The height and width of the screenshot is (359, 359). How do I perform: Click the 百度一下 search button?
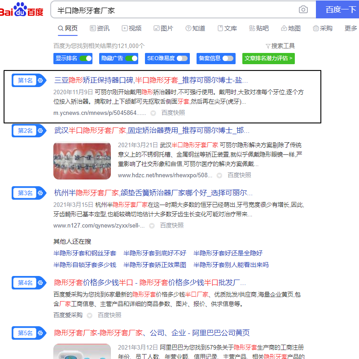[x=337, y=9]
